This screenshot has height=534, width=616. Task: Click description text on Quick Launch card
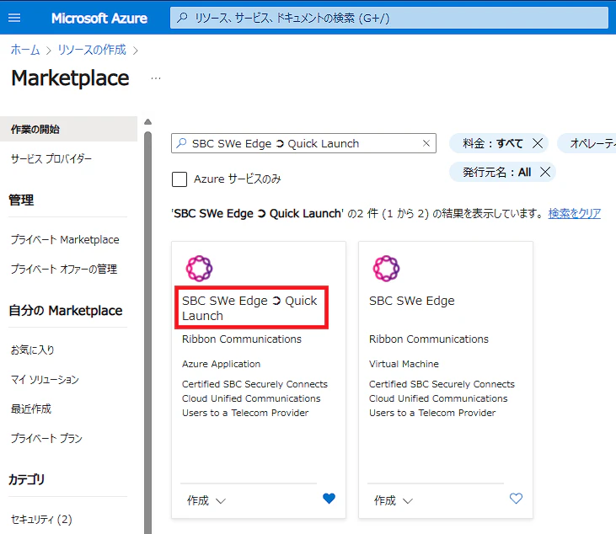(254, 398)
